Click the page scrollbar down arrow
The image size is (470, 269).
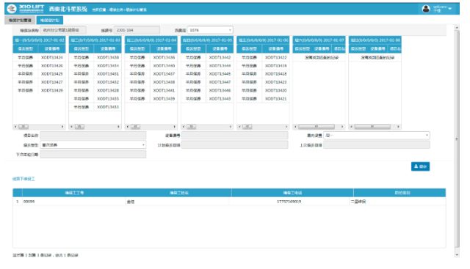point(457,255)
